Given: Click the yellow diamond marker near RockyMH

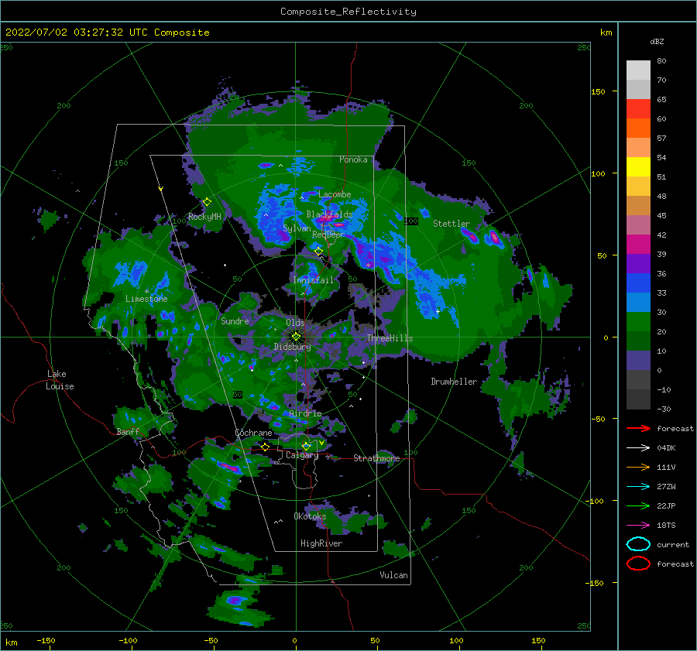Looking at the screenshot, I should click(x=207, y=202).
